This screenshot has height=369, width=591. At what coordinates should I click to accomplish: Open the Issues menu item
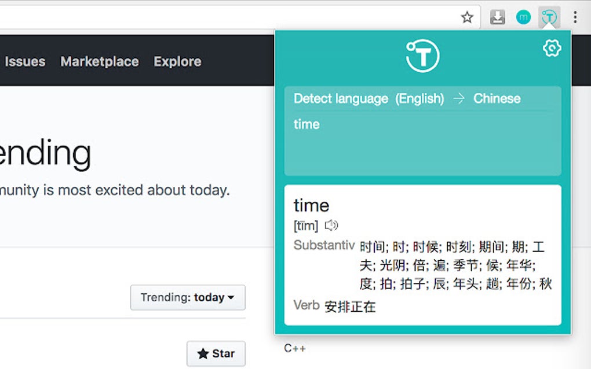24,61
